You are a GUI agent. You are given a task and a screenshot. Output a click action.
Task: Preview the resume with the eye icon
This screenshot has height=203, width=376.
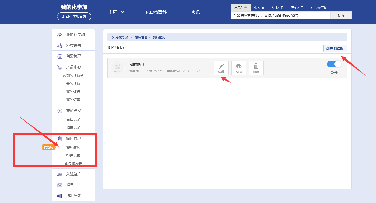click(x=239, y=66)
